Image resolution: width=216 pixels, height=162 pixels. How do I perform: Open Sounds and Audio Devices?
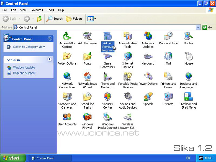click(x=128, y=101)
